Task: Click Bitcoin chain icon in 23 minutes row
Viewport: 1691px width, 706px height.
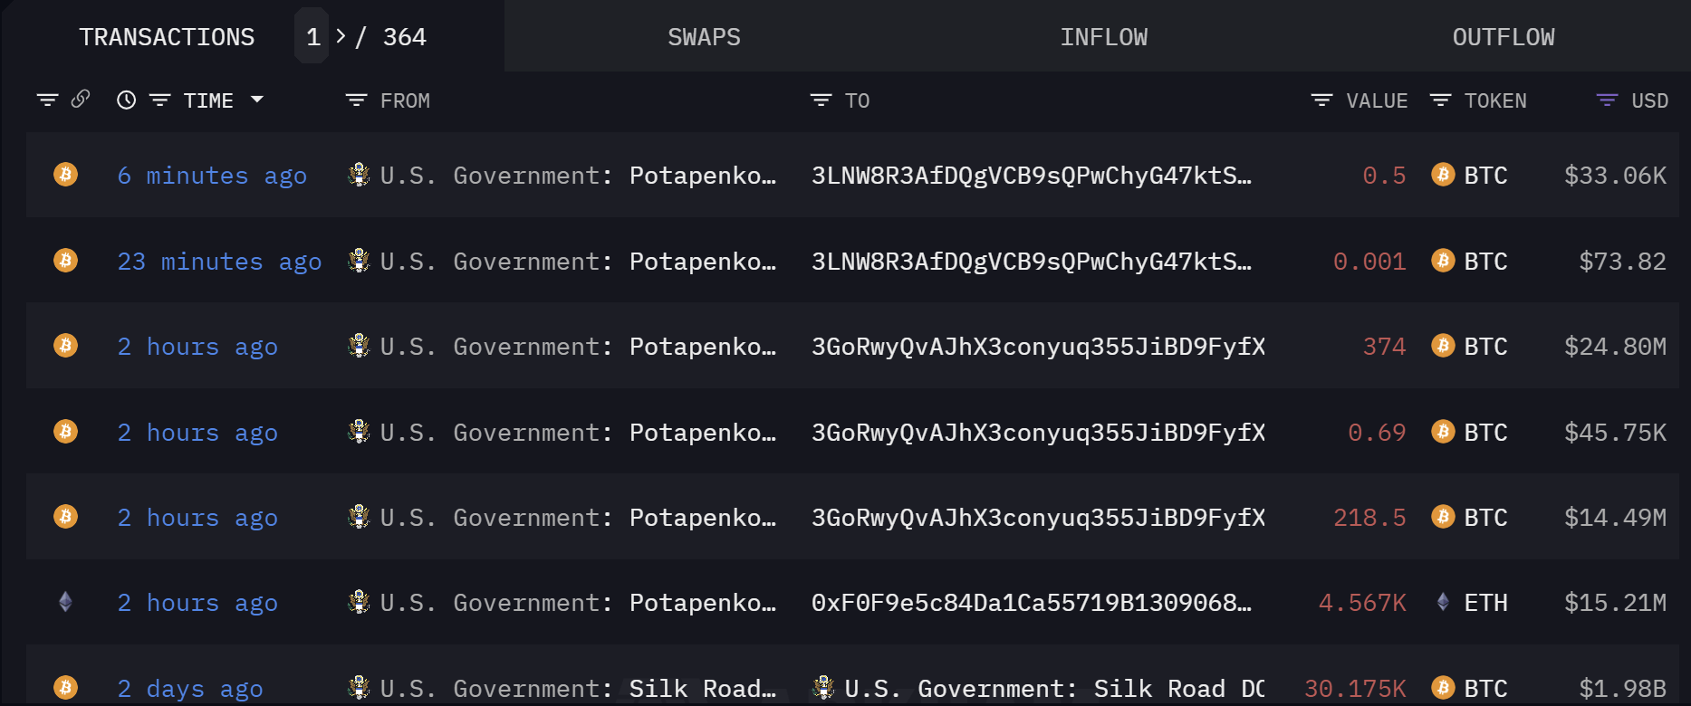Action: (65, 261)
